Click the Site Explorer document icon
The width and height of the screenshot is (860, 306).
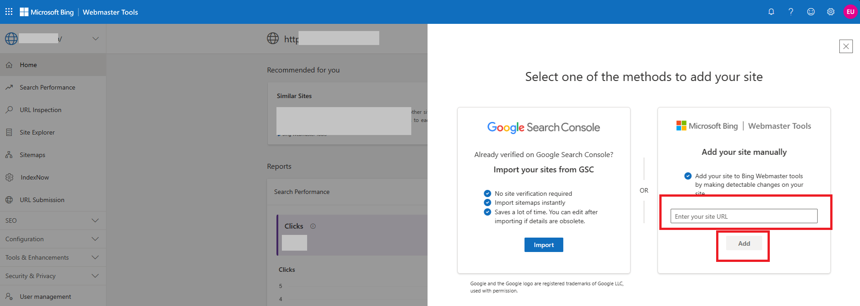point(9,132)
